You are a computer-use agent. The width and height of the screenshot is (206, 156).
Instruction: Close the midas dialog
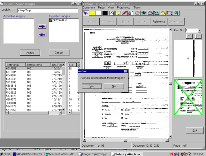[126, 71]
